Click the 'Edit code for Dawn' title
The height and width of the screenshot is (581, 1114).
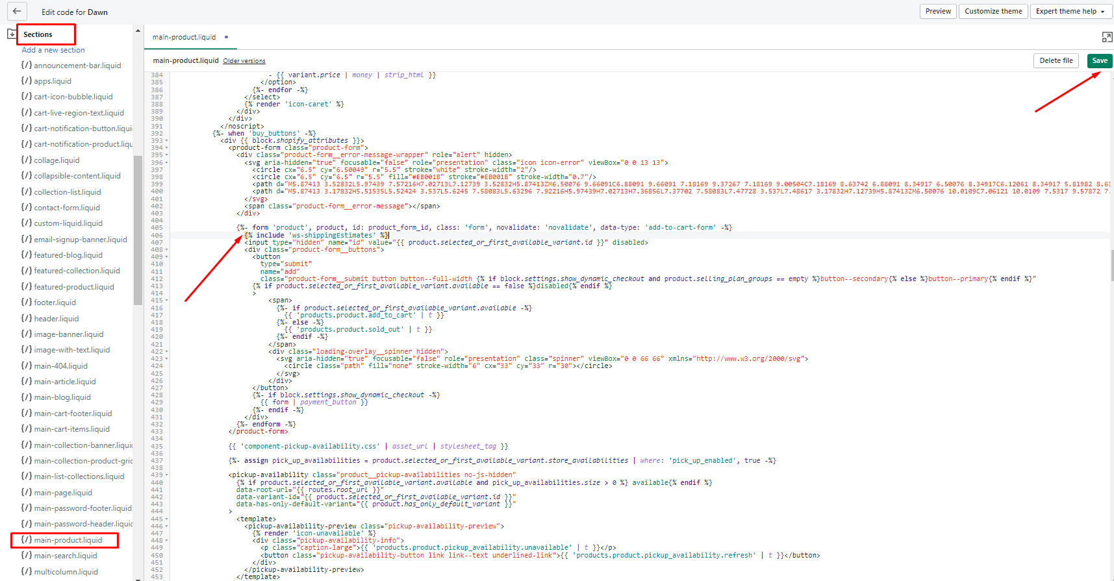(75, 12)
